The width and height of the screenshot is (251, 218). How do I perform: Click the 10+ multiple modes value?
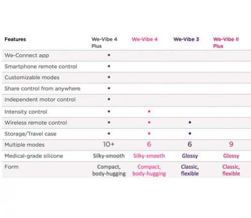point(109,144)
